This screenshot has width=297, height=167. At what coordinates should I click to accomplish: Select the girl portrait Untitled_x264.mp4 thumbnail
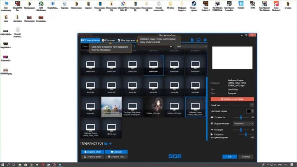153,107
